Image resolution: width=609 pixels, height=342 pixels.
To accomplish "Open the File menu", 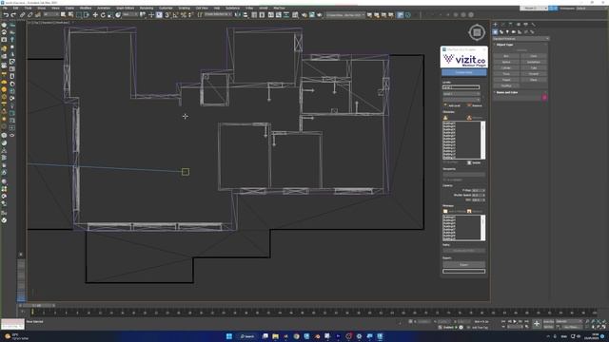I will 5,8.
